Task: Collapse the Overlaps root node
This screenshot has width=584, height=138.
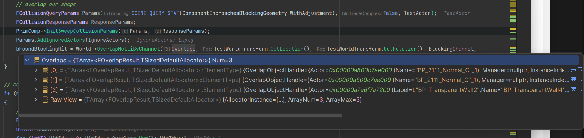Action: (x=27, y=60)
